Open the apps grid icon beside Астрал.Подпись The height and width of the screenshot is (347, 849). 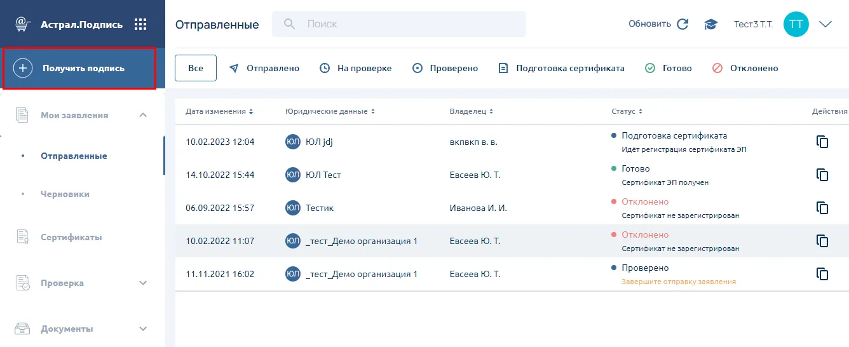140,24
